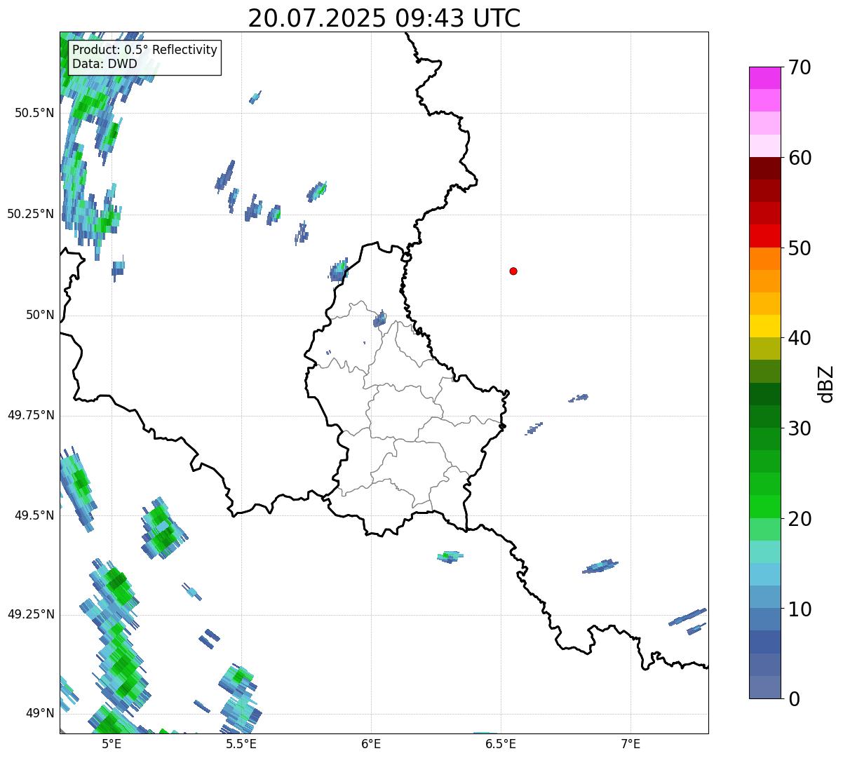This screenshot has height=758, width=843.
Task: Click the plot title 20.07.2025 09:43 UTC
Action: click(384, 18)
